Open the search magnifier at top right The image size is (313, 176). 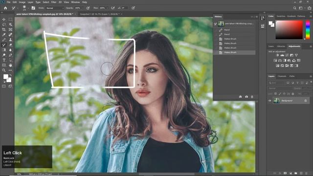click(x=294, y=8)
